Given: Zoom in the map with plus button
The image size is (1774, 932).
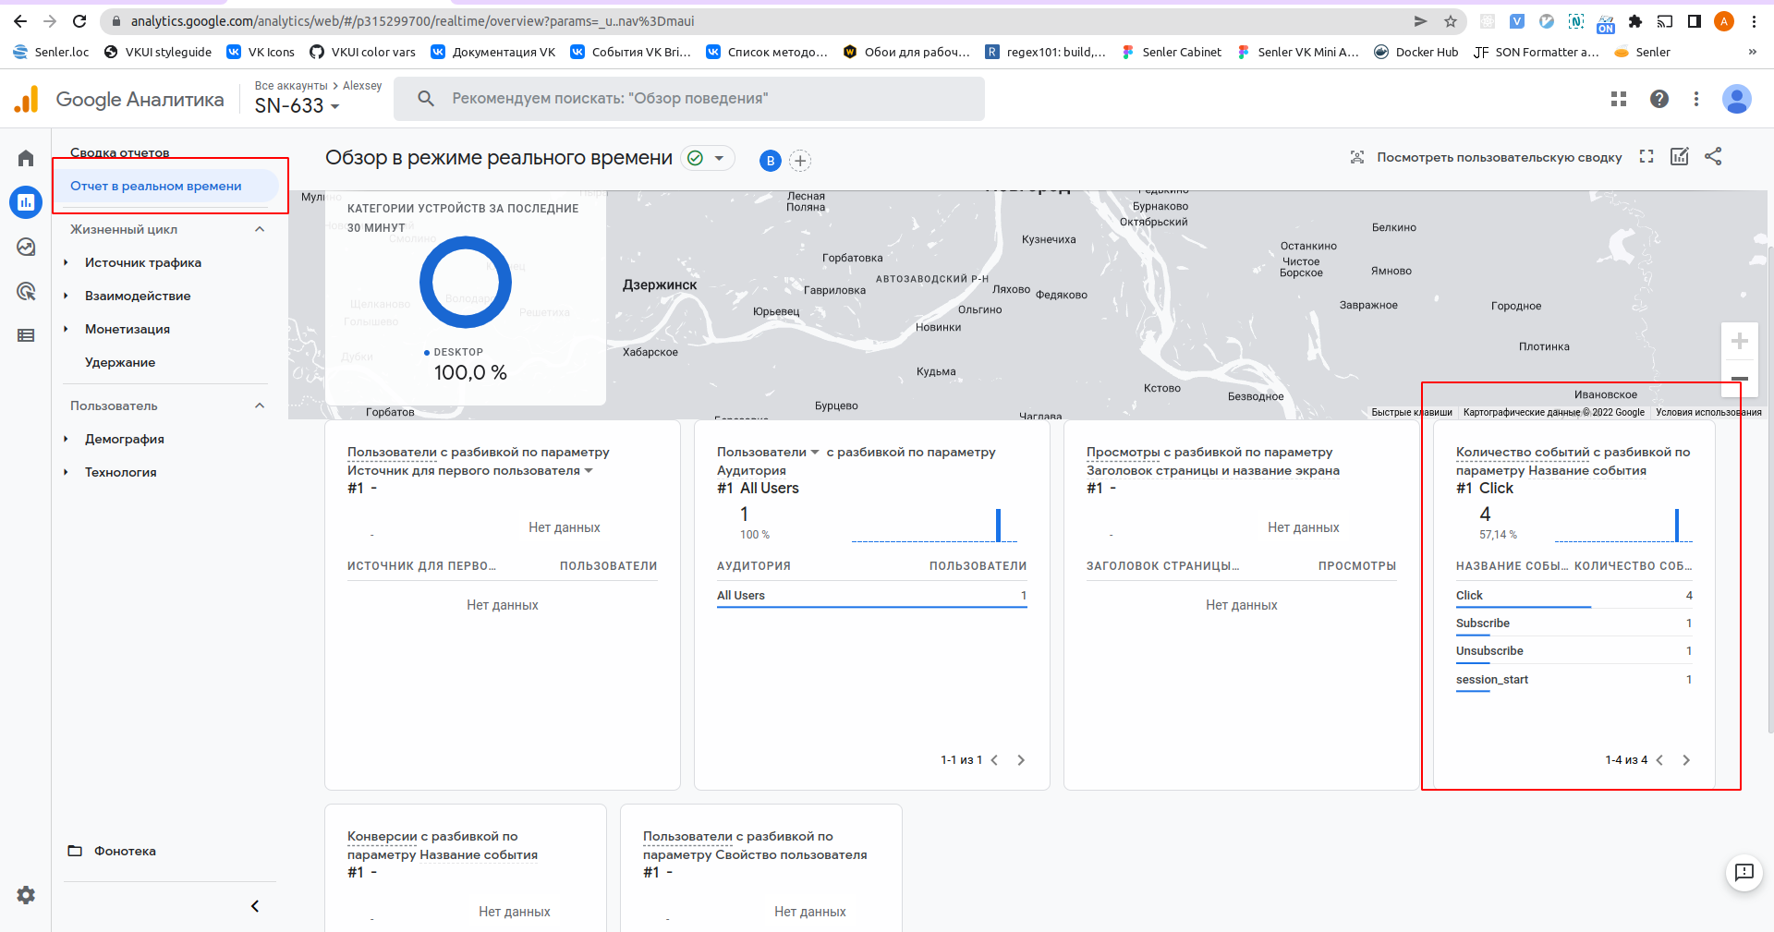Looking at the screenshot, I should coord(1739,342).
